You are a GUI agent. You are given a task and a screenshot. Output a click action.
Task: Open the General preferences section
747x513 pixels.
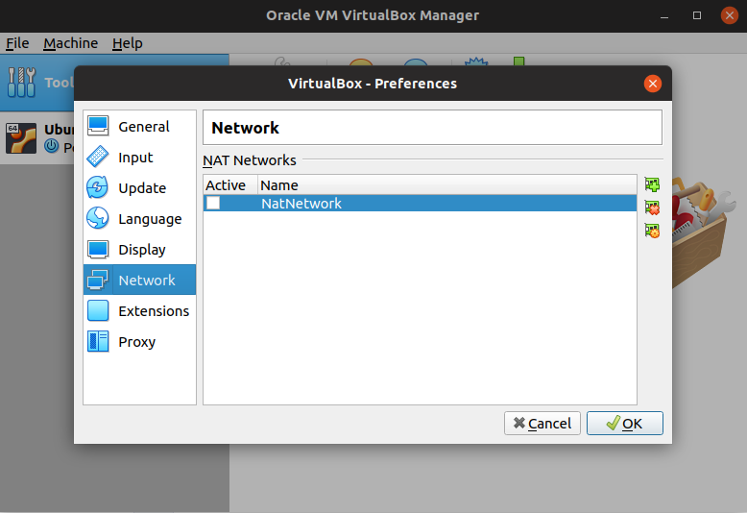[139, 127]
